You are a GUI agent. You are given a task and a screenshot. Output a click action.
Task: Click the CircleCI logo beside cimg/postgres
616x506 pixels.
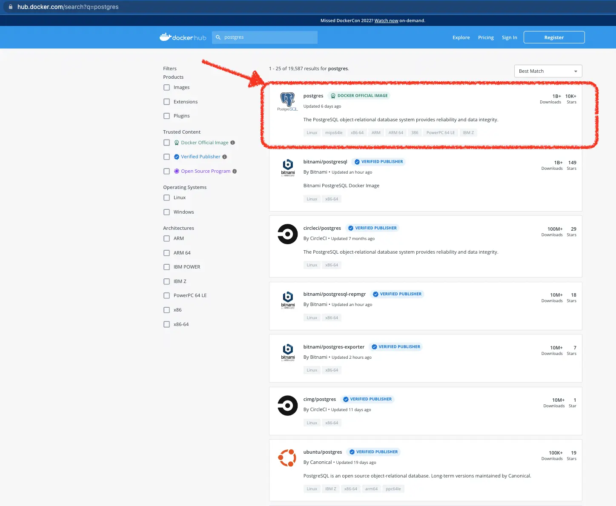[x=288, y=406]
